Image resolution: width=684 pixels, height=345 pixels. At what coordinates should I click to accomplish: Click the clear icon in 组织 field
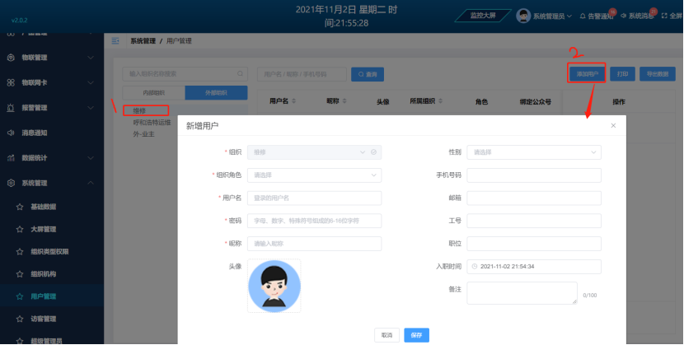pos(374,152)
